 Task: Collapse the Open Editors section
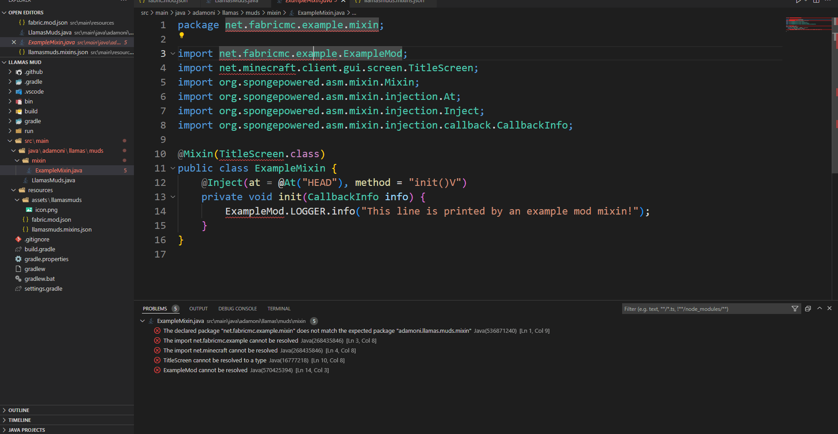(x=4, y=13)
